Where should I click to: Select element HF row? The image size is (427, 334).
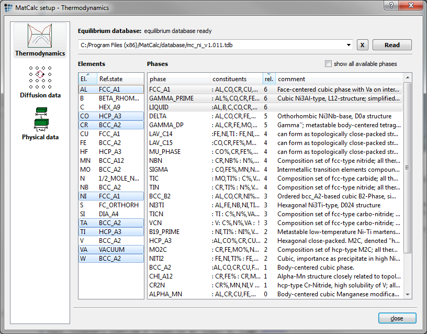(111, 151)
